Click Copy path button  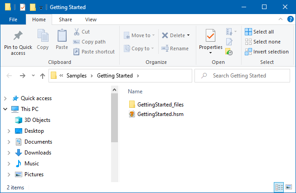tap(90, 42)
